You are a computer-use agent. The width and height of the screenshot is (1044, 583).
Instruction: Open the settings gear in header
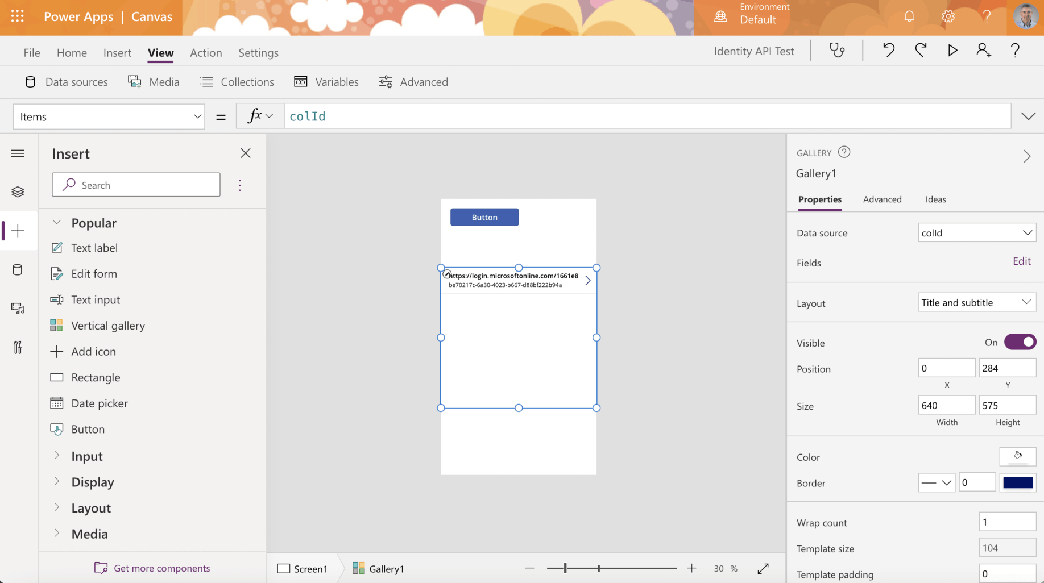click(x=948, y=16)
